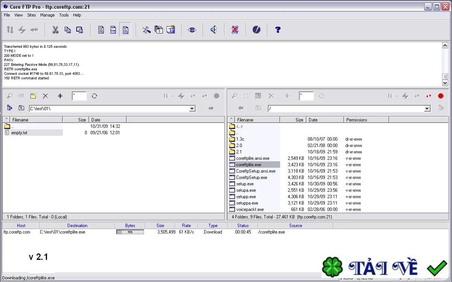Open site settings wrench tool icon
The image size is (452, 282).
tap(147, 30)
